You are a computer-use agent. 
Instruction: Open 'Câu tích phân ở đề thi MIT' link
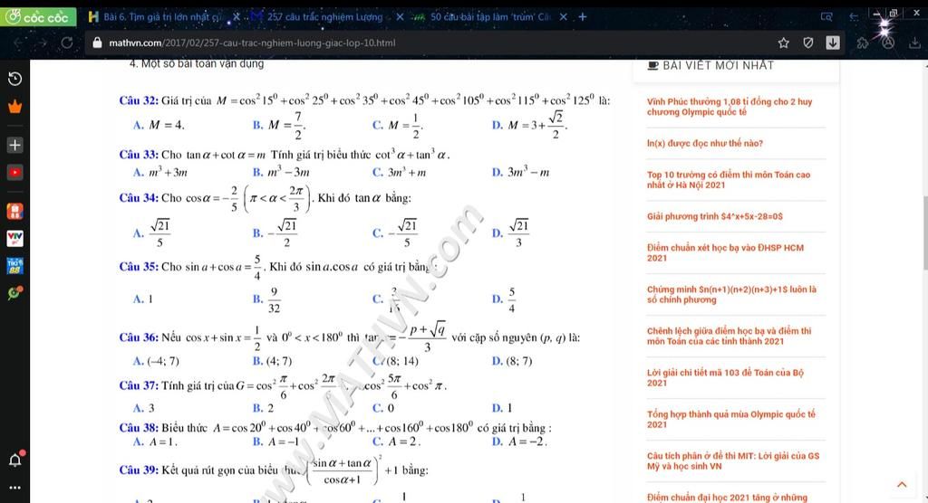[733, 461]
